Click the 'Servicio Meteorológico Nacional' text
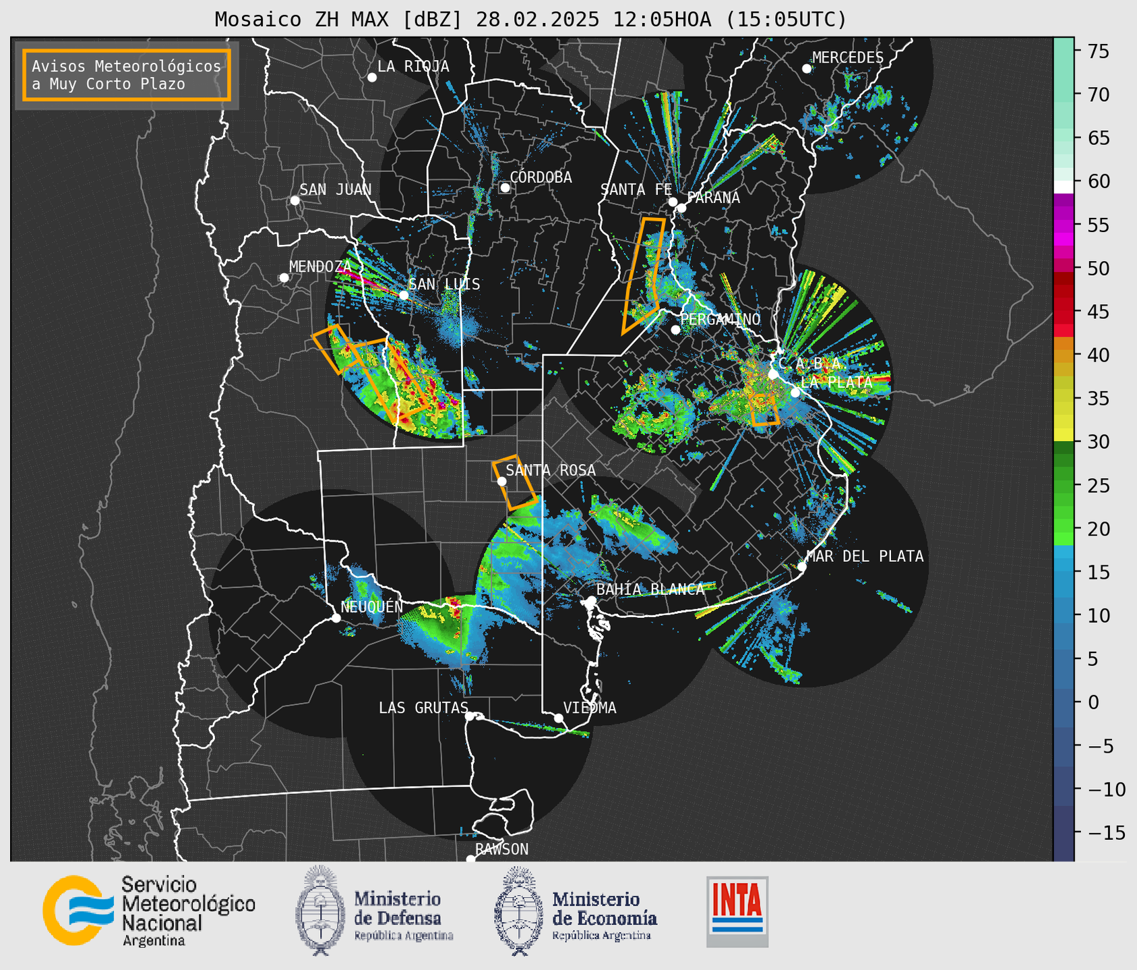The image size is (1137, 970). click(x=189, y=904)
